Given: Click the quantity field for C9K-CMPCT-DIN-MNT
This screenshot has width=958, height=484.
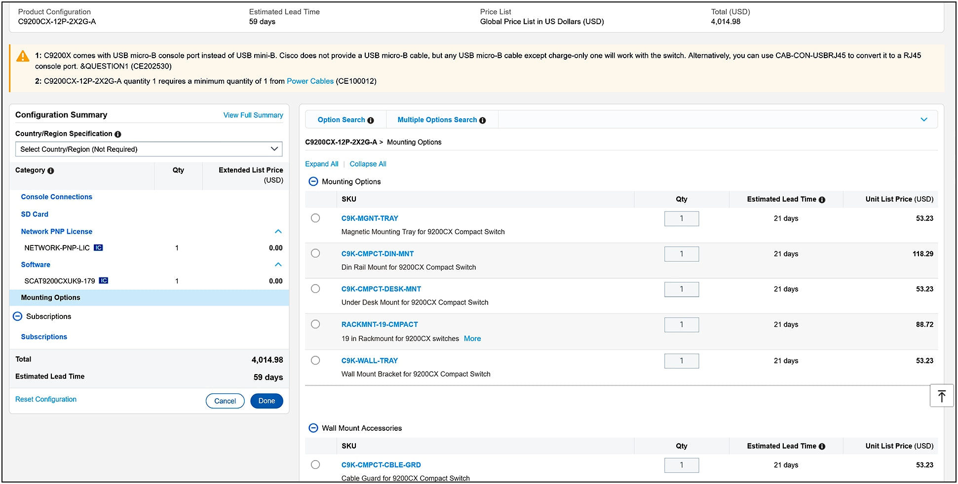Looking at the screenshot, I should click(x=681, y=254).
